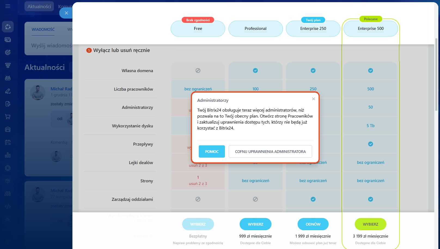The image size is (440, 249).
Task: Select the Professional plan header
Action: pos(255,29)
